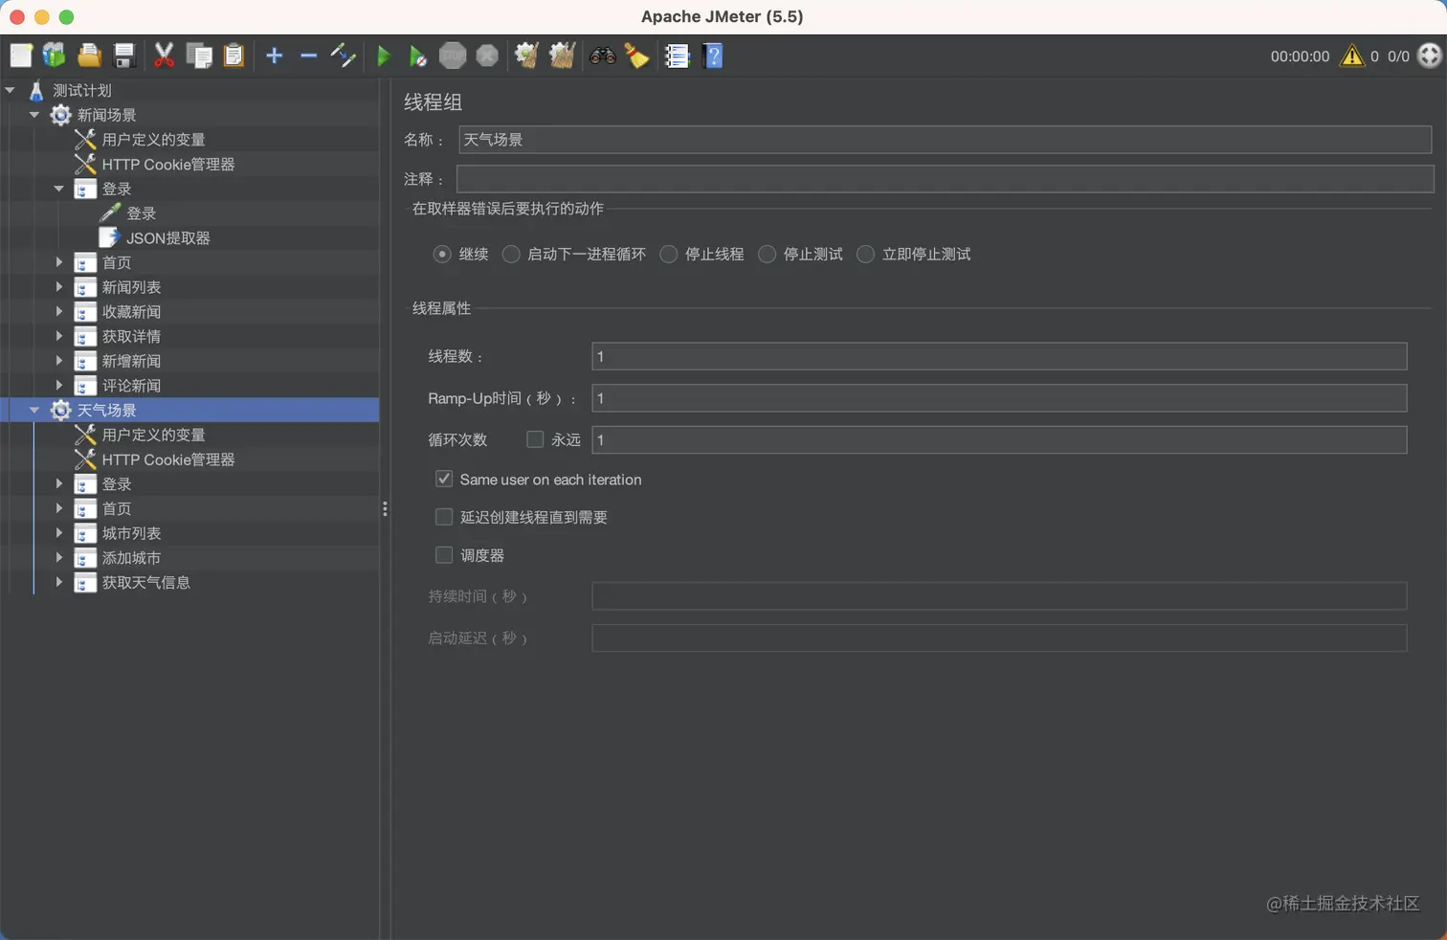Select the 停止测试 radio button
Viewport: 1447px width, 940px height.
point(768,254)
